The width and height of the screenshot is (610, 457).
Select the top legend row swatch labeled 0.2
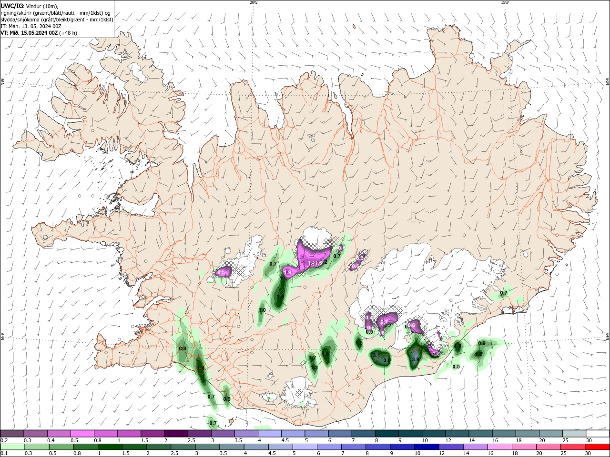point(12,434)
